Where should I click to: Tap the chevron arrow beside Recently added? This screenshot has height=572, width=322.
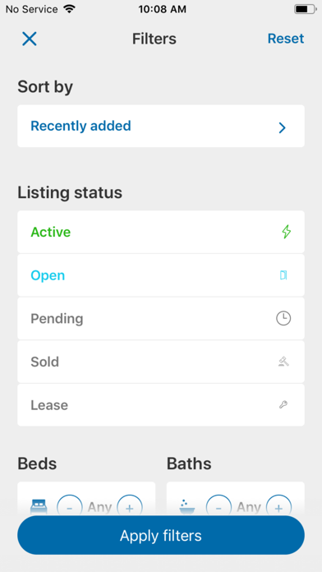(282, 127)
